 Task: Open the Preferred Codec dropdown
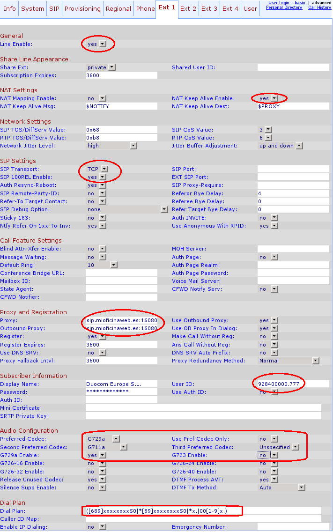coord(116,439)
